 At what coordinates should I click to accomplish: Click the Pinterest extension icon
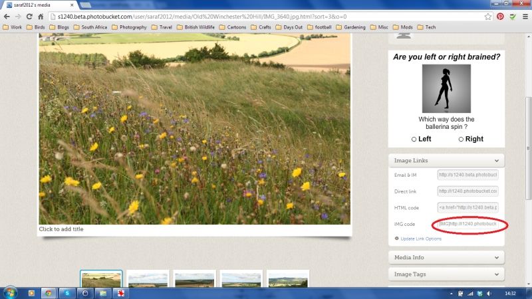(500, 16)
